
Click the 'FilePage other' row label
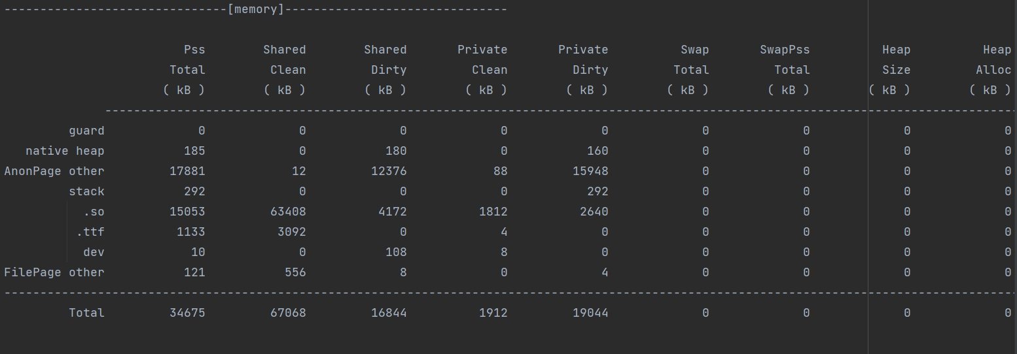click(x=54, y=272)
